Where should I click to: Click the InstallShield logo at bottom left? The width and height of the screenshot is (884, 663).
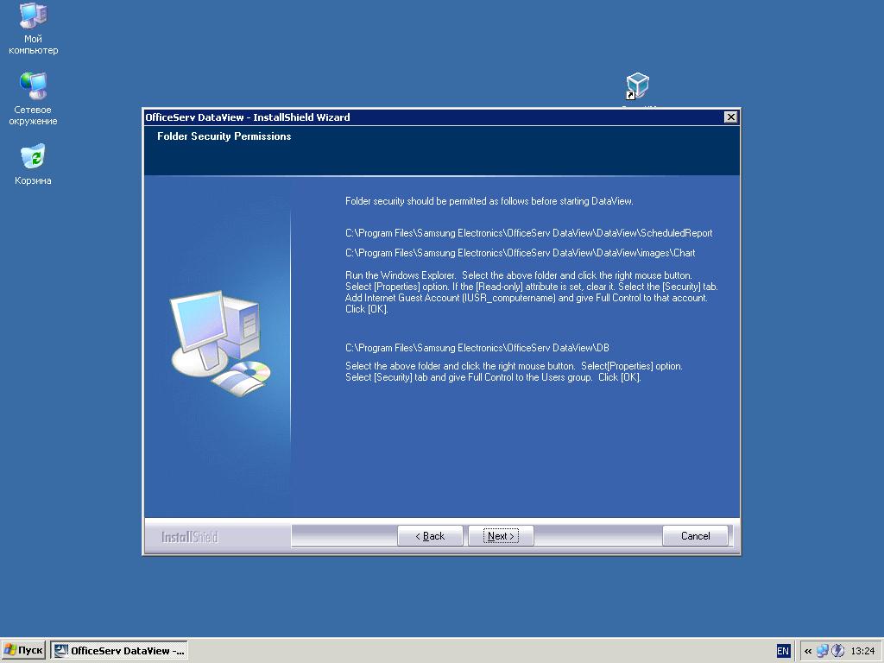pyautogui.click(x=190, y=537)
